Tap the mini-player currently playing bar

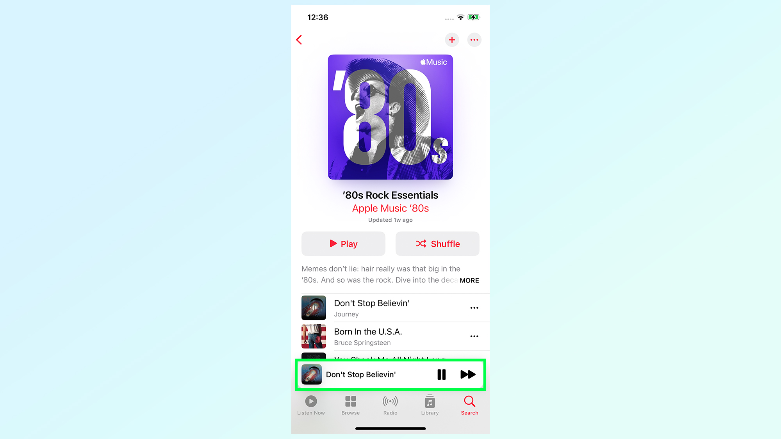coord(390,375)
